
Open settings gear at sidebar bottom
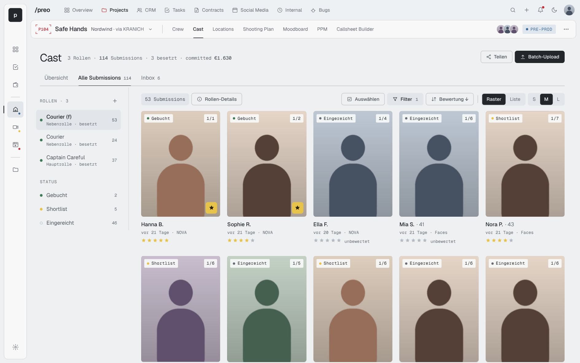tap(15, 347)
